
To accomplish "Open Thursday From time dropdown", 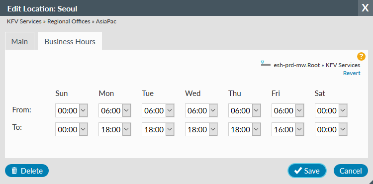I will click(245, 110).
